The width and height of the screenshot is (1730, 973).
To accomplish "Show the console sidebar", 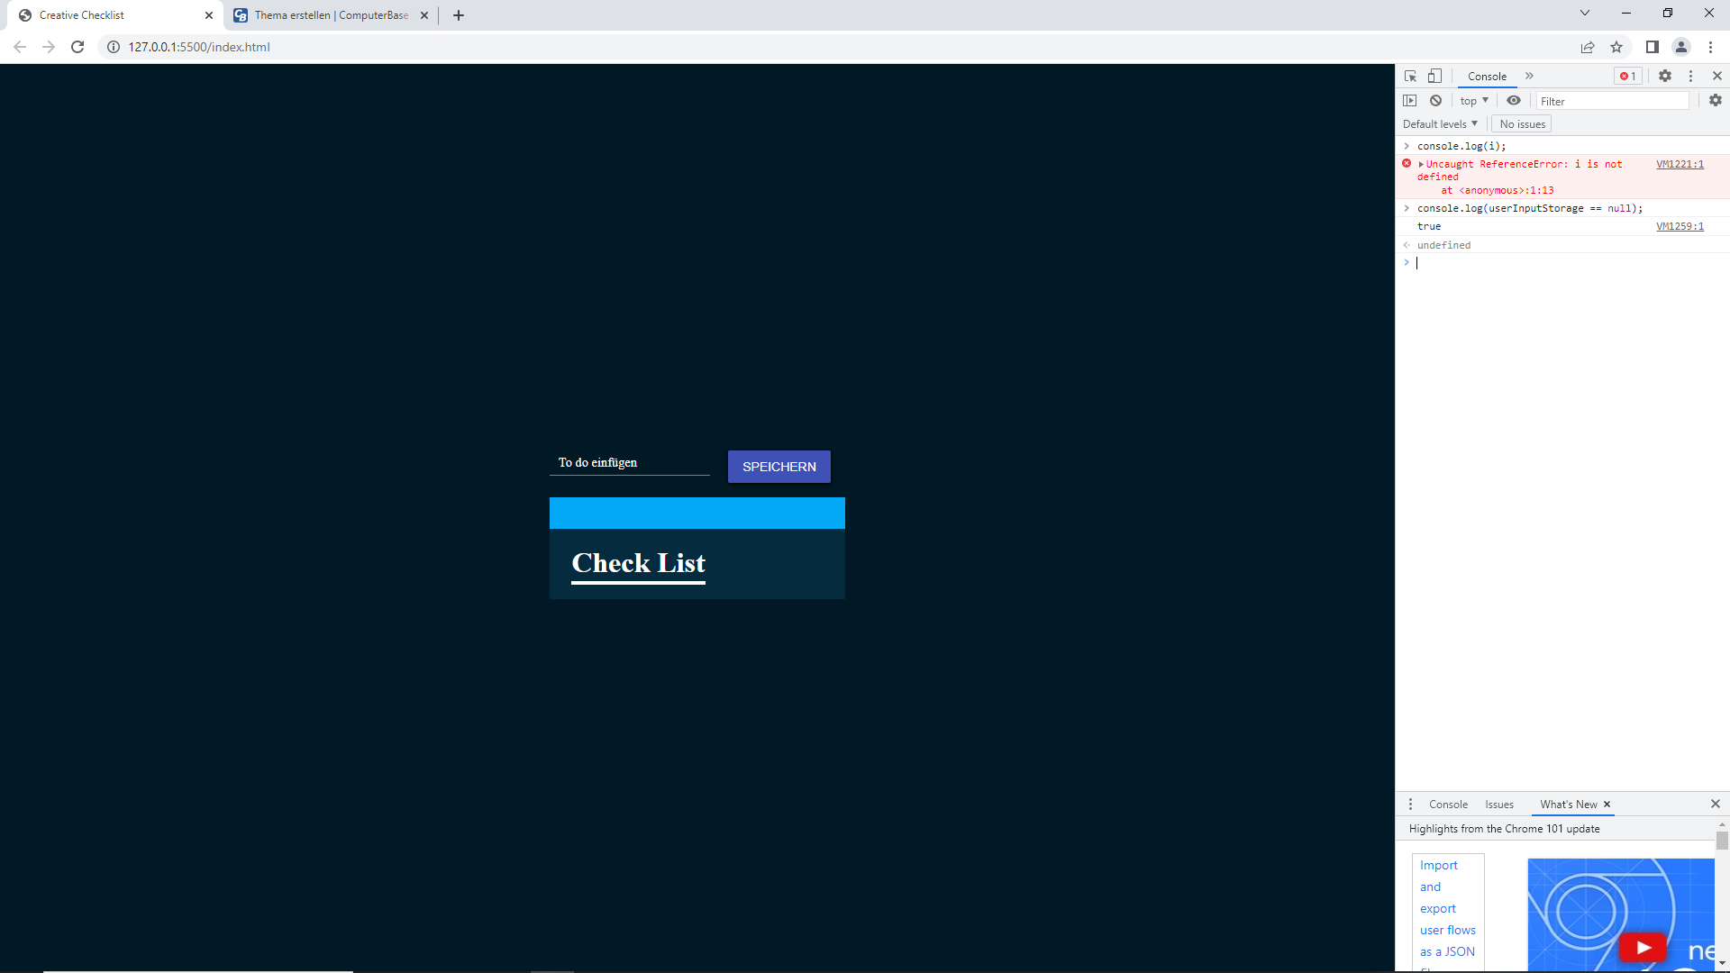I will [1410, 101].
